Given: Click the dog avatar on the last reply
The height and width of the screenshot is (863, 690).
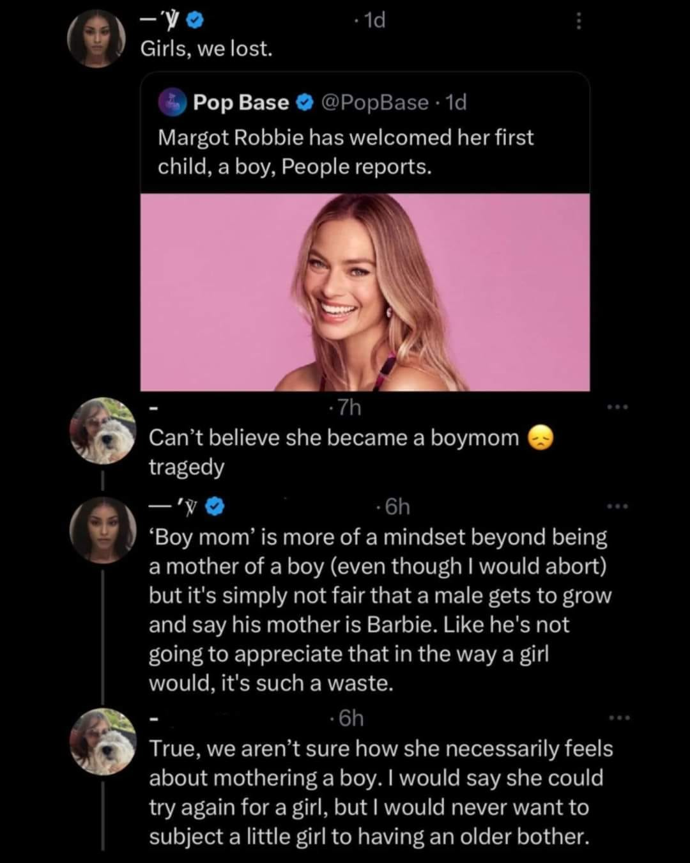Looking at the screenshot, I should [103, 742].
